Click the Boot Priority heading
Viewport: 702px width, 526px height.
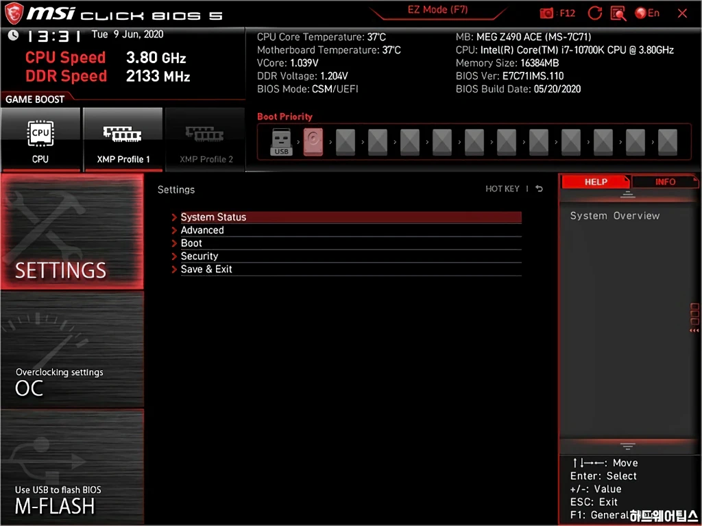pos(285,117)
